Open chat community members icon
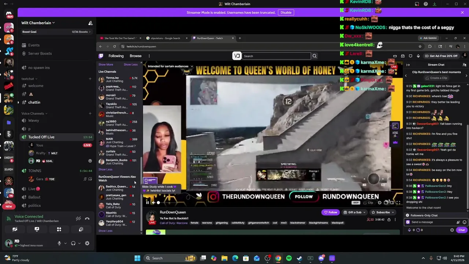The height and width of the screenshot is (264, 469). pyautogui.click(x=464, y=65)
